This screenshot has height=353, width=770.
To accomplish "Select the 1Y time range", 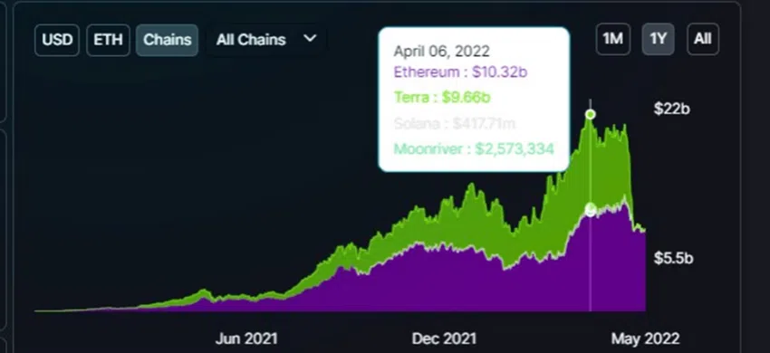I will (658, 39).
